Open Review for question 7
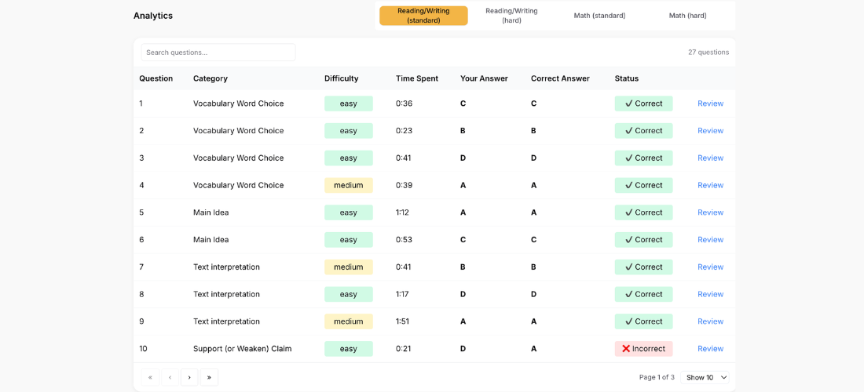 click(x=710, y=267)
